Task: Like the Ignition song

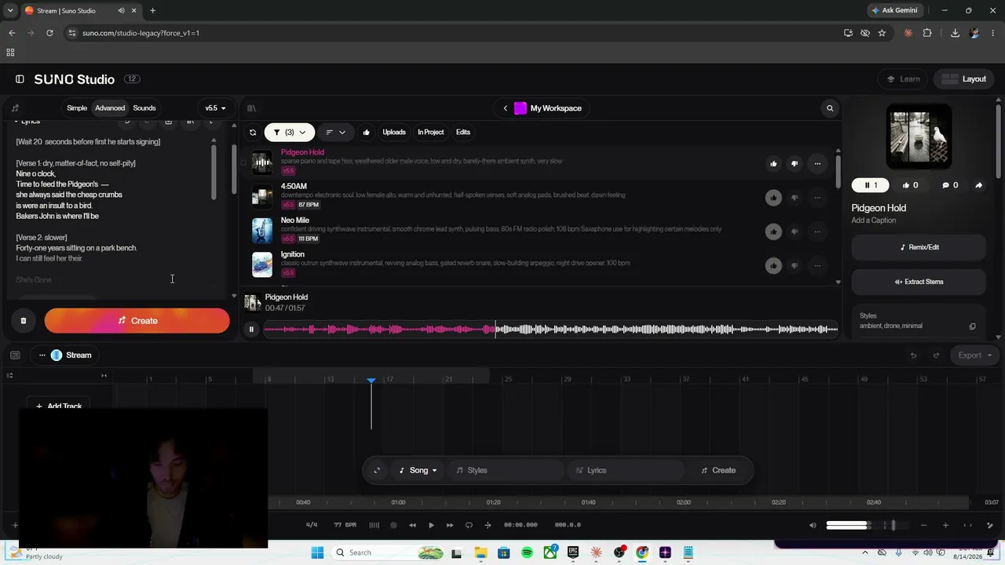Action: coord(773,265)
